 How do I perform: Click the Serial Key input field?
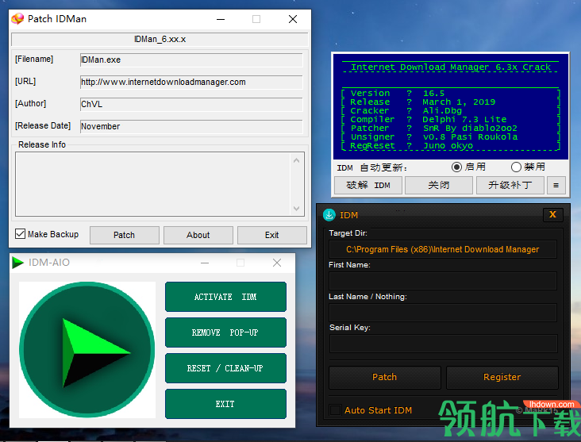tap(443, 344)
